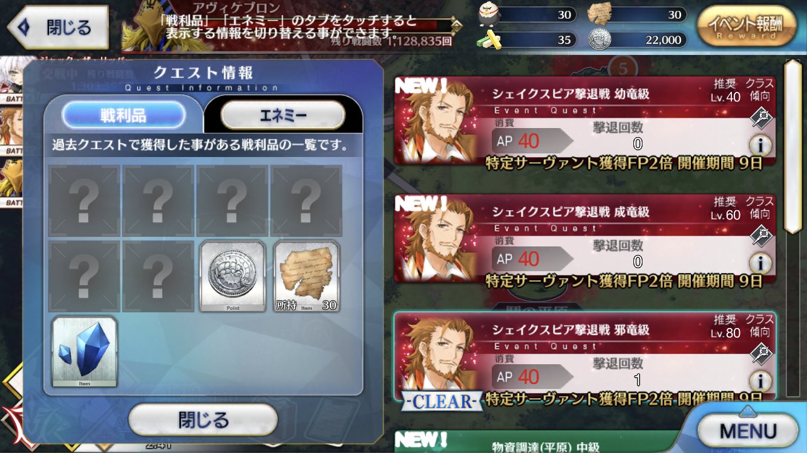
Task: Select シェイクスピア撃退戦 幼竜級 quest
Action: click(584, 121)
